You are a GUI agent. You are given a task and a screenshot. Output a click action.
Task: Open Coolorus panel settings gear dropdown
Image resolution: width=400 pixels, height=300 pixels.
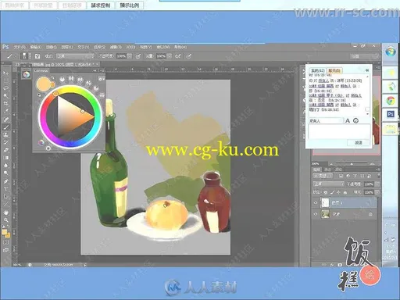(101, 79)
